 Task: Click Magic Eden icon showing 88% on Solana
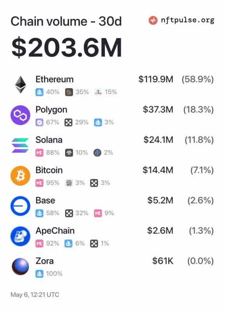[x=39, y=153]
